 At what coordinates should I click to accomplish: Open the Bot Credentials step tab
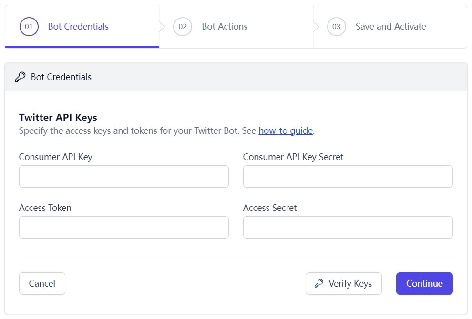coord(78,27)
